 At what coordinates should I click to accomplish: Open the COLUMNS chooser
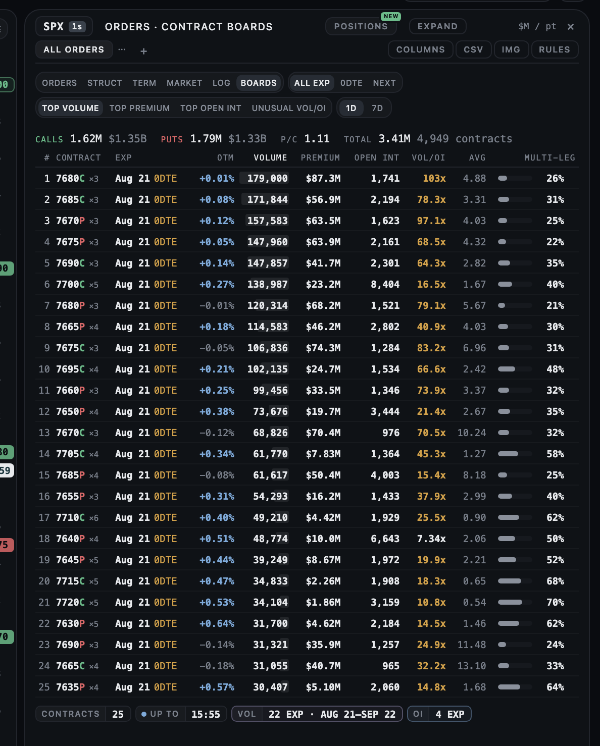[x=421, y=49]
